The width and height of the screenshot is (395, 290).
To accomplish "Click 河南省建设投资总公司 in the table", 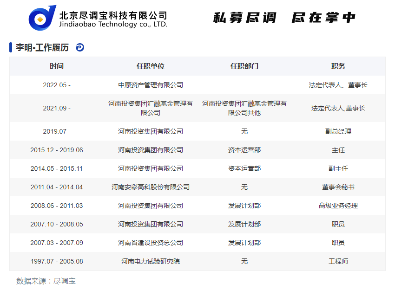I will point(151,243).
